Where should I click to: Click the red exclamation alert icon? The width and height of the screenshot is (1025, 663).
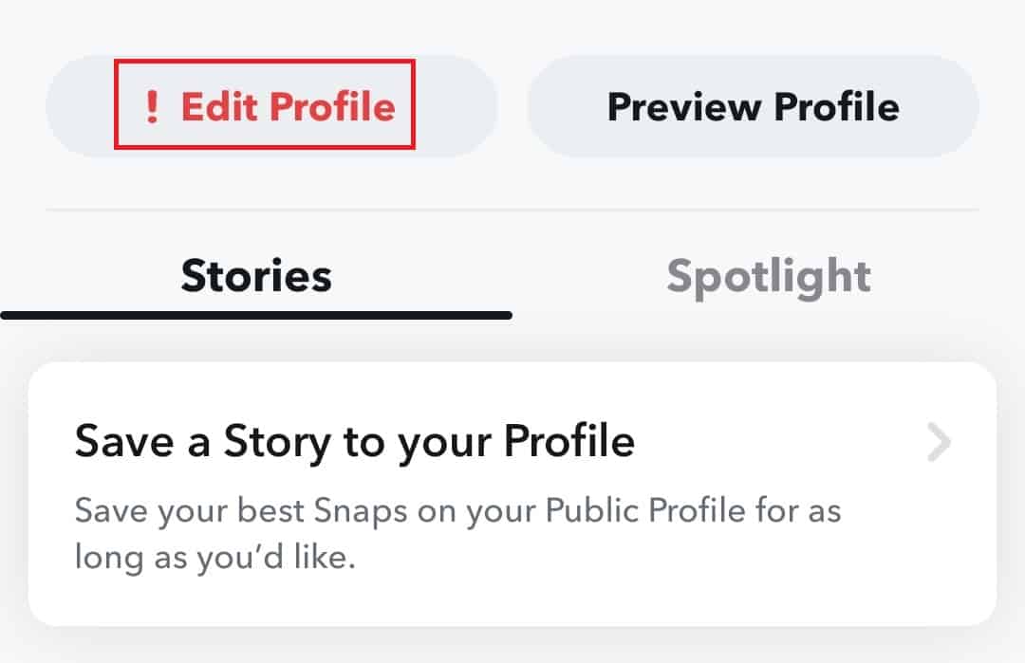pyautogui.click(x=152, y=106)
